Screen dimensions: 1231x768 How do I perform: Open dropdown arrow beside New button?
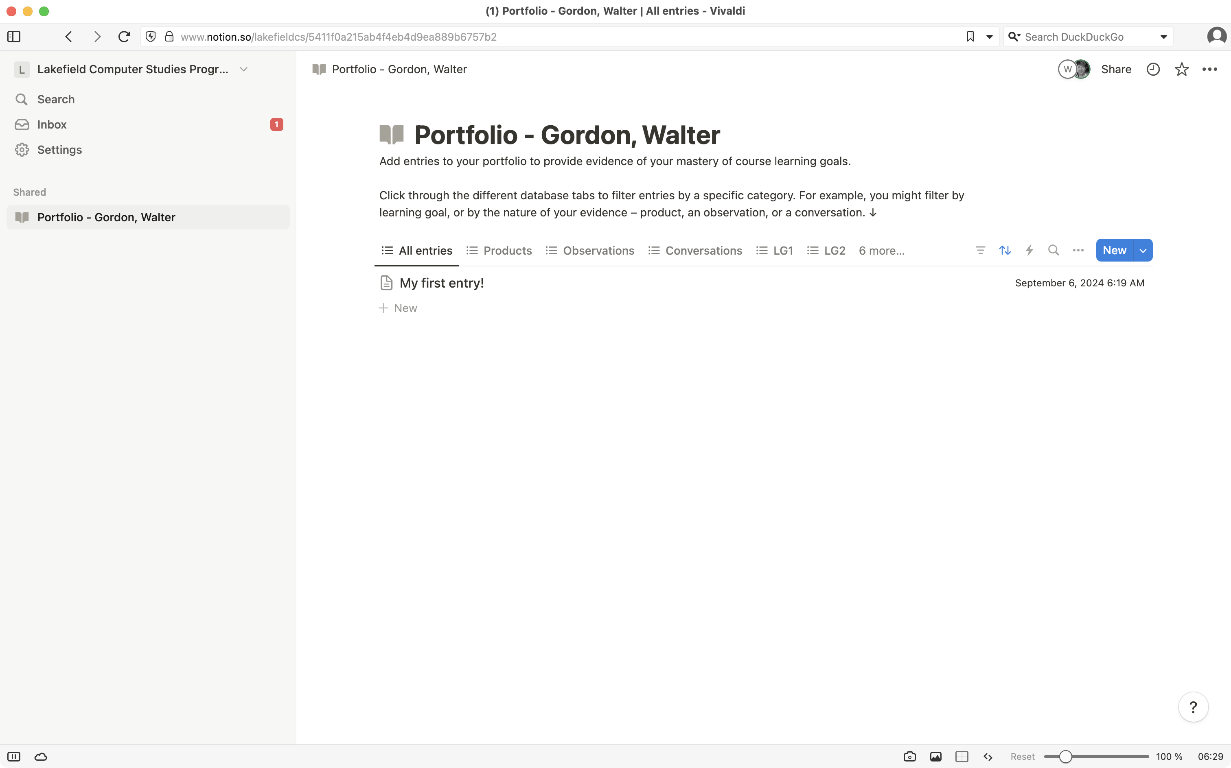(x=1143, y=251)
